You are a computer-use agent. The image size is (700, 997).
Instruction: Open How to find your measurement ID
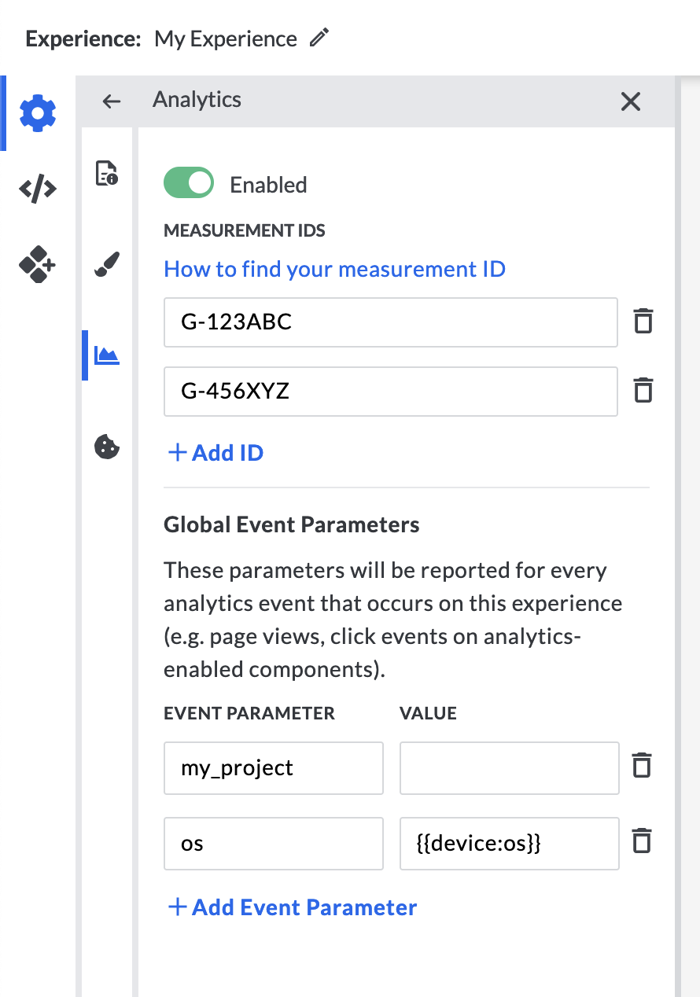click(x=334, y=269)
